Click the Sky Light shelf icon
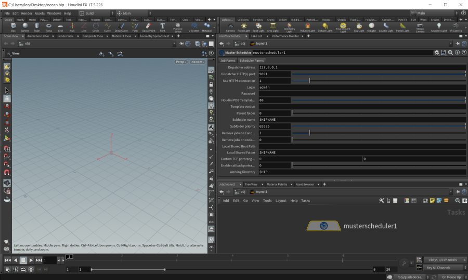468x280 pixels. coord(359,27)
